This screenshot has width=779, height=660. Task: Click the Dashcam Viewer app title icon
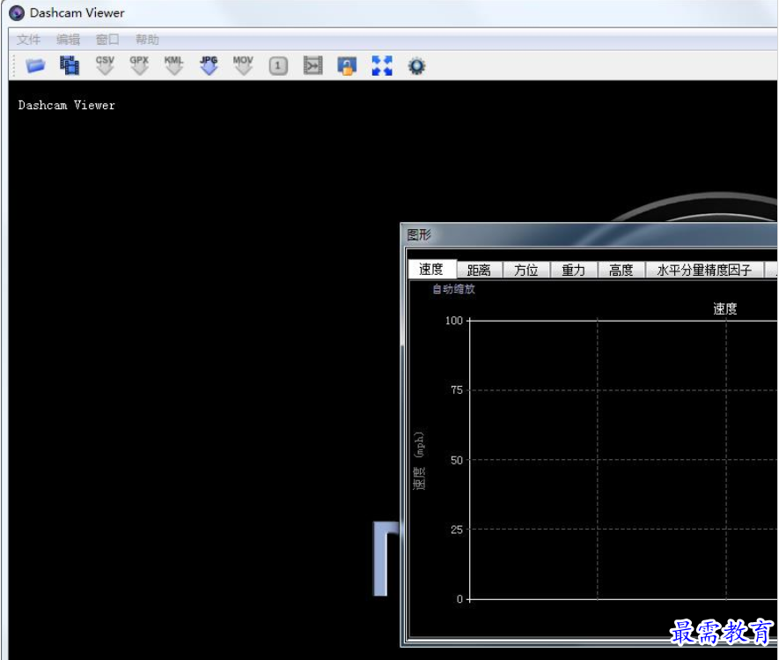17,13
